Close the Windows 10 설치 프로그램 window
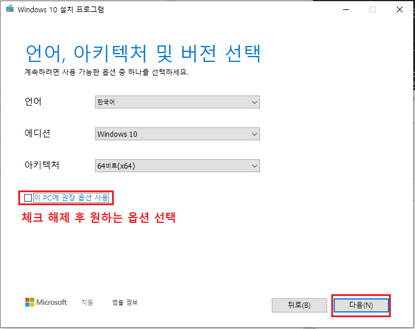This screenshot has width=415, height=329. [x=400, y=10]
